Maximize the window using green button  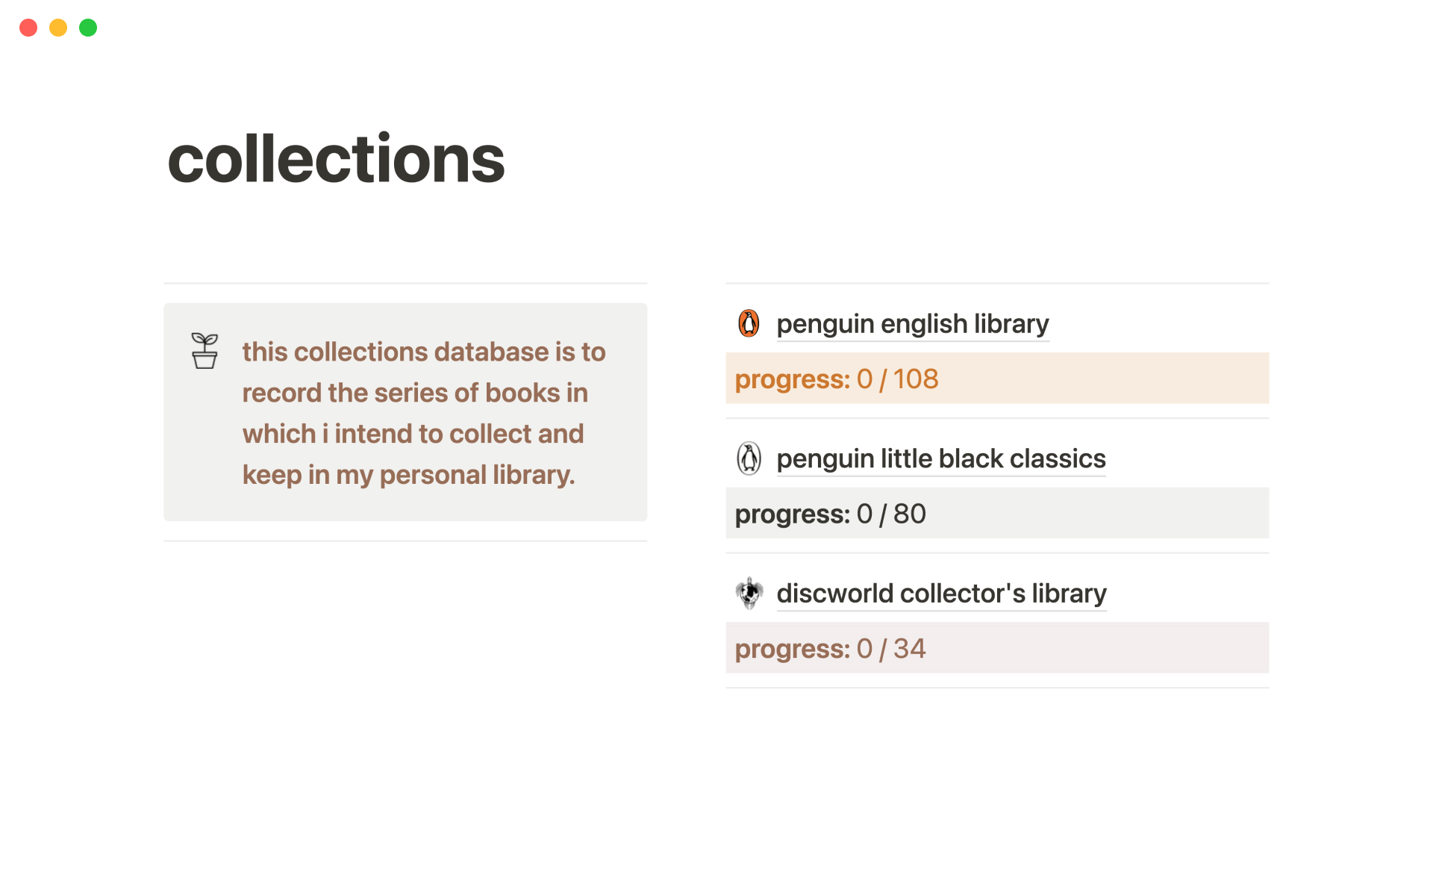pos(88,28)
